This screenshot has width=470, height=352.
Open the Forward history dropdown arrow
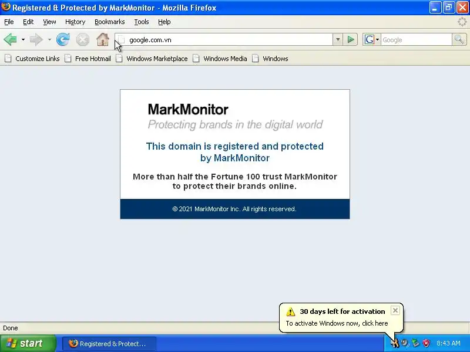[x=49, y=39]
